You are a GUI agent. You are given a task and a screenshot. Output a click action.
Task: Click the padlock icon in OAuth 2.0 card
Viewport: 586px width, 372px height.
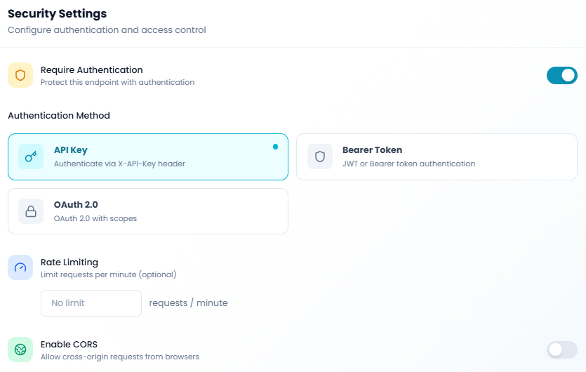tap(31, 211)
